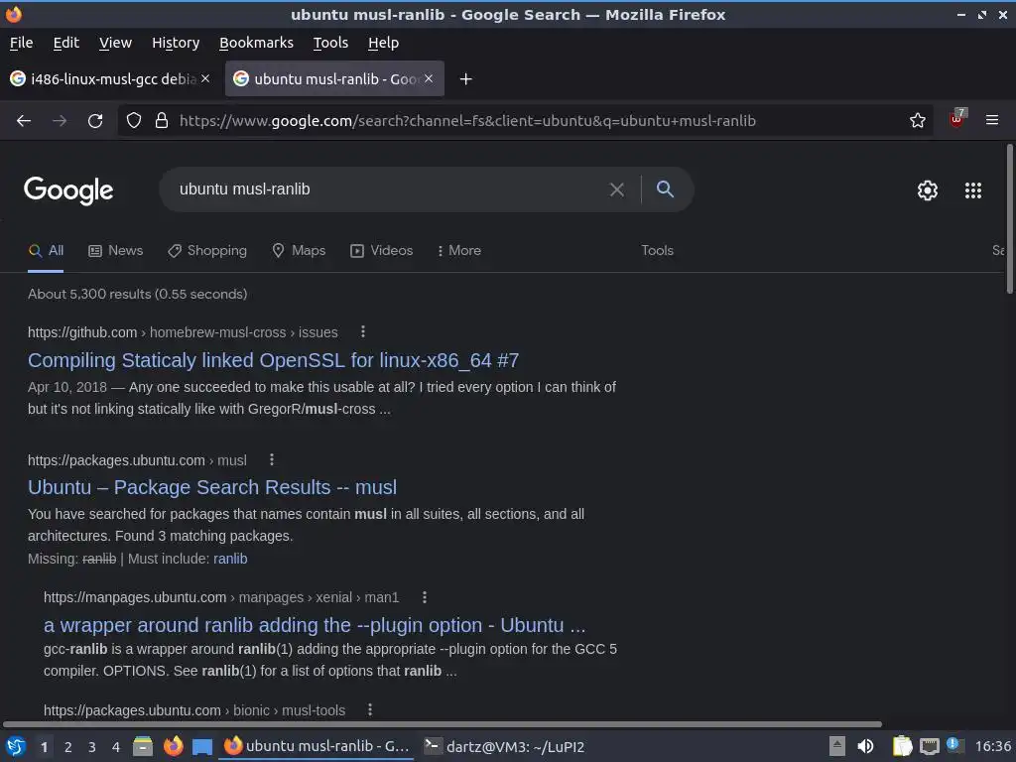Switch to workspace 3

[92, 747]
